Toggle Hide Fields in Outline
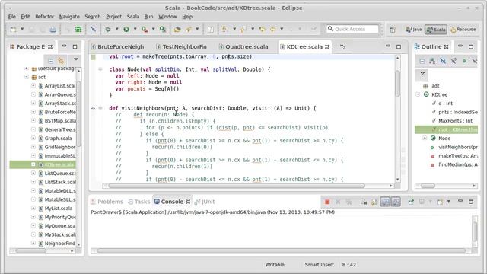Viewport: 487px width, 274px height. pyautogui.click(x=443, y=61)
